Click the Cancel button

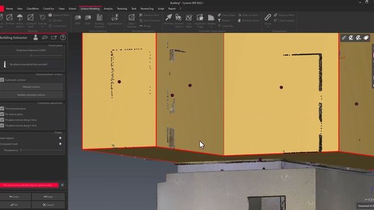49,205
